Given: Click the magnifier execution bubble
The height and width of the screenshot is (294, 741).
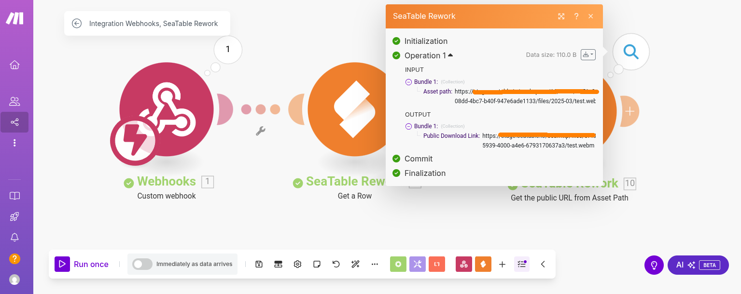Looking at the screenshot, I should click(x=630, y=52).
